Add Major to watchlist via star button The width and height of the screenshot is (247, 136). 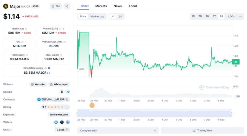(56, 6)
